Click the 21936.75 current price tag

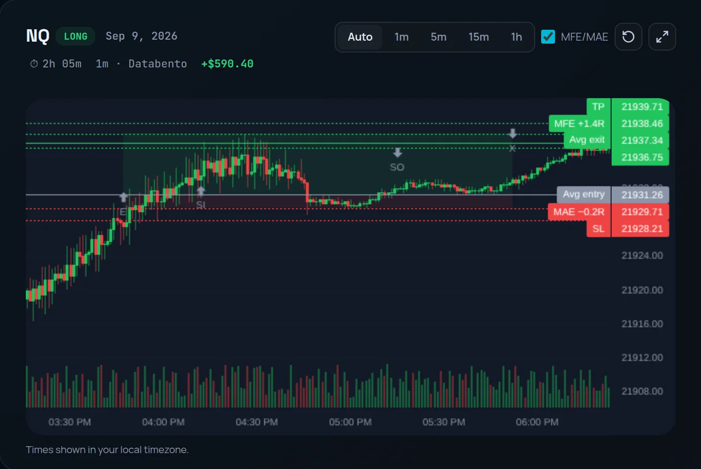coord(641,157)
